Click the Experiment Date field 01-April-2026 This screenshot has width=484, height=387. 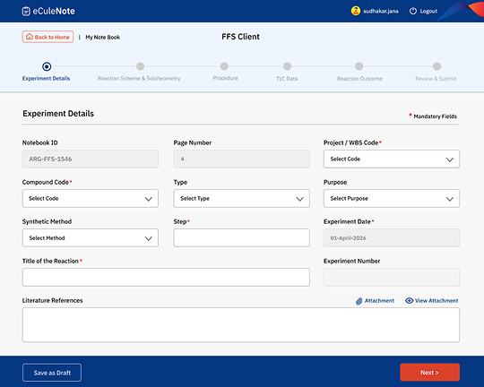click(392, 237)
